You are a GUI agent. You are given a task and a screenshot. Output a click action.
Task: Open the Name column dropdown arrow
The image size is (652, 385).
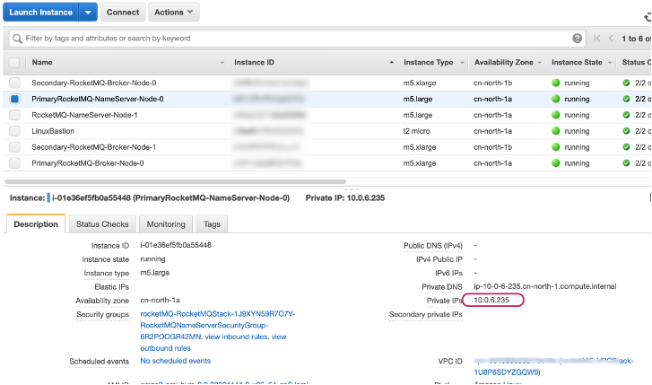coord(222,63)
